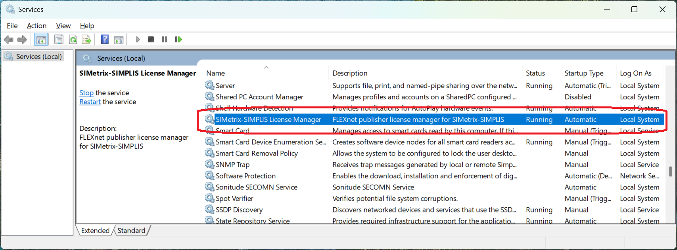Click the gear icon of Sonitude SECOMN Service

(209, 187)
